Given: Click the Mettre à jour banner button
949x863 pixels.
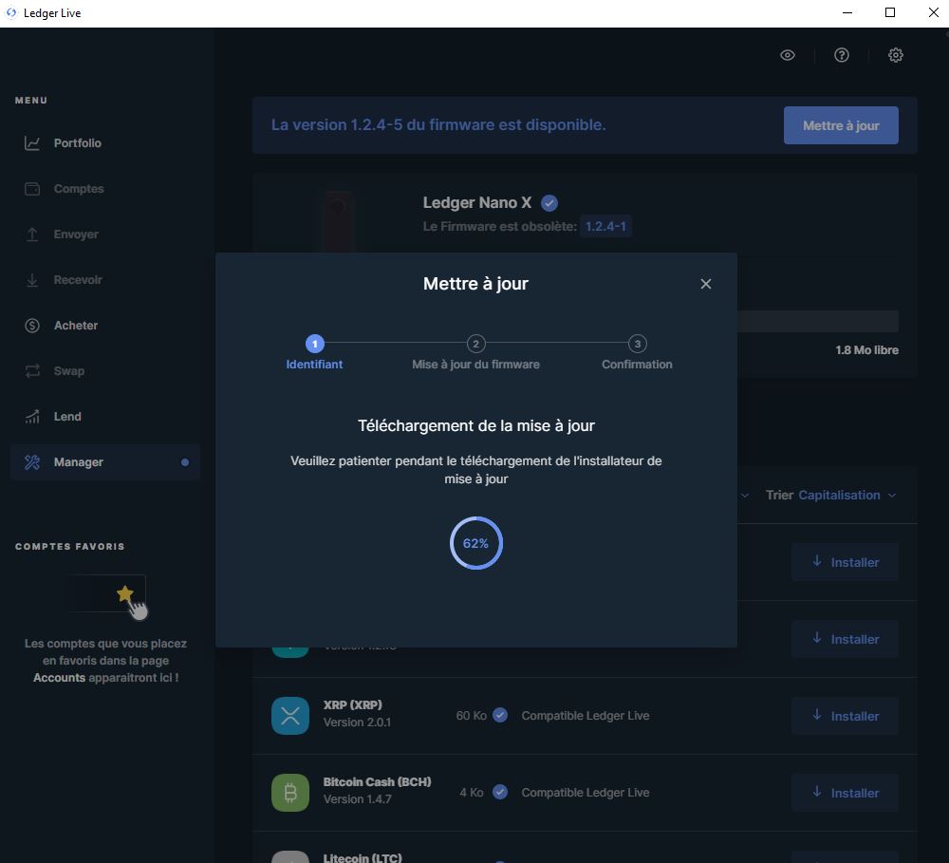Looking at the screenshot, I should pos(841,125).
